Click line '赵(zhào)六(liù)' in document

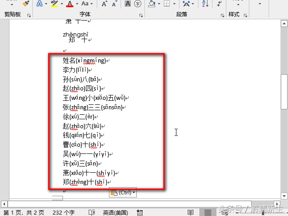pos(82,126)
